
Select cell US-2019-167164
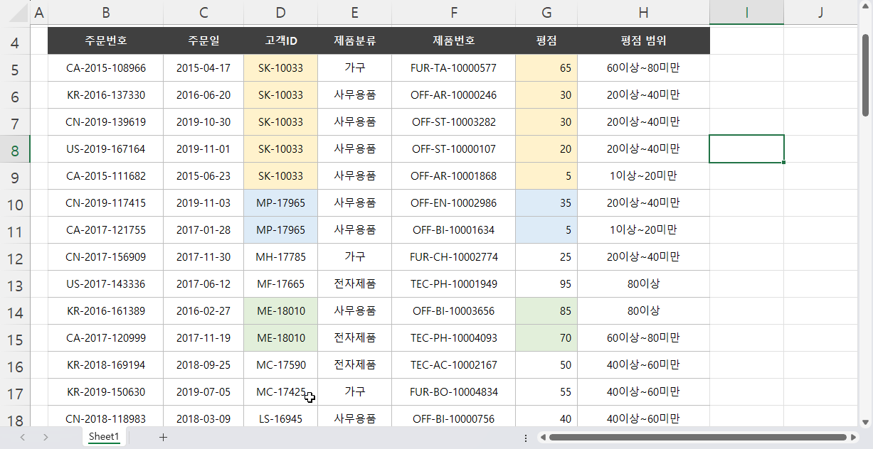click(105, 149)
